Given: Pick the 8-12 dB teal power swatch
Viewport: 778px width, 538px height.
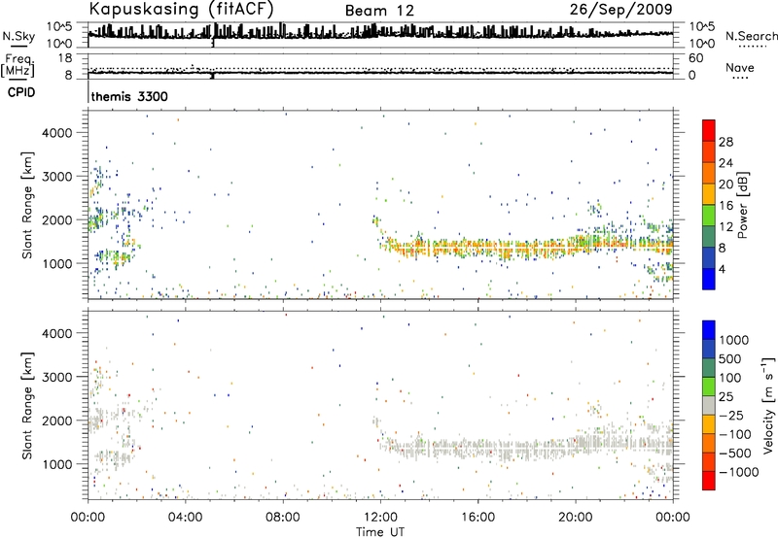Looking at the screenshot, I should tap(709, 237).
